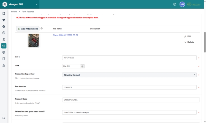
Task: Click the info icon beside Add Attachment
Action: (42, 29)
